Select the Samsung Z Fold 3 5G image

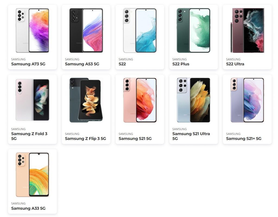[x=32, y=100]
